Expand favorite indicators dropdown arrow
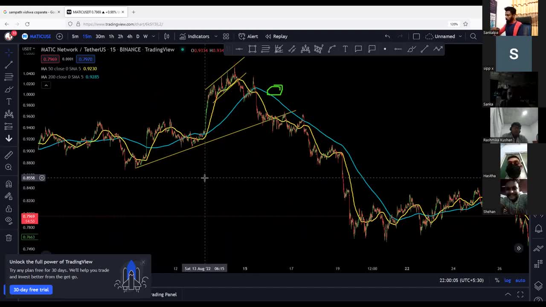This screenshot has width=546, height=307. 216,36
